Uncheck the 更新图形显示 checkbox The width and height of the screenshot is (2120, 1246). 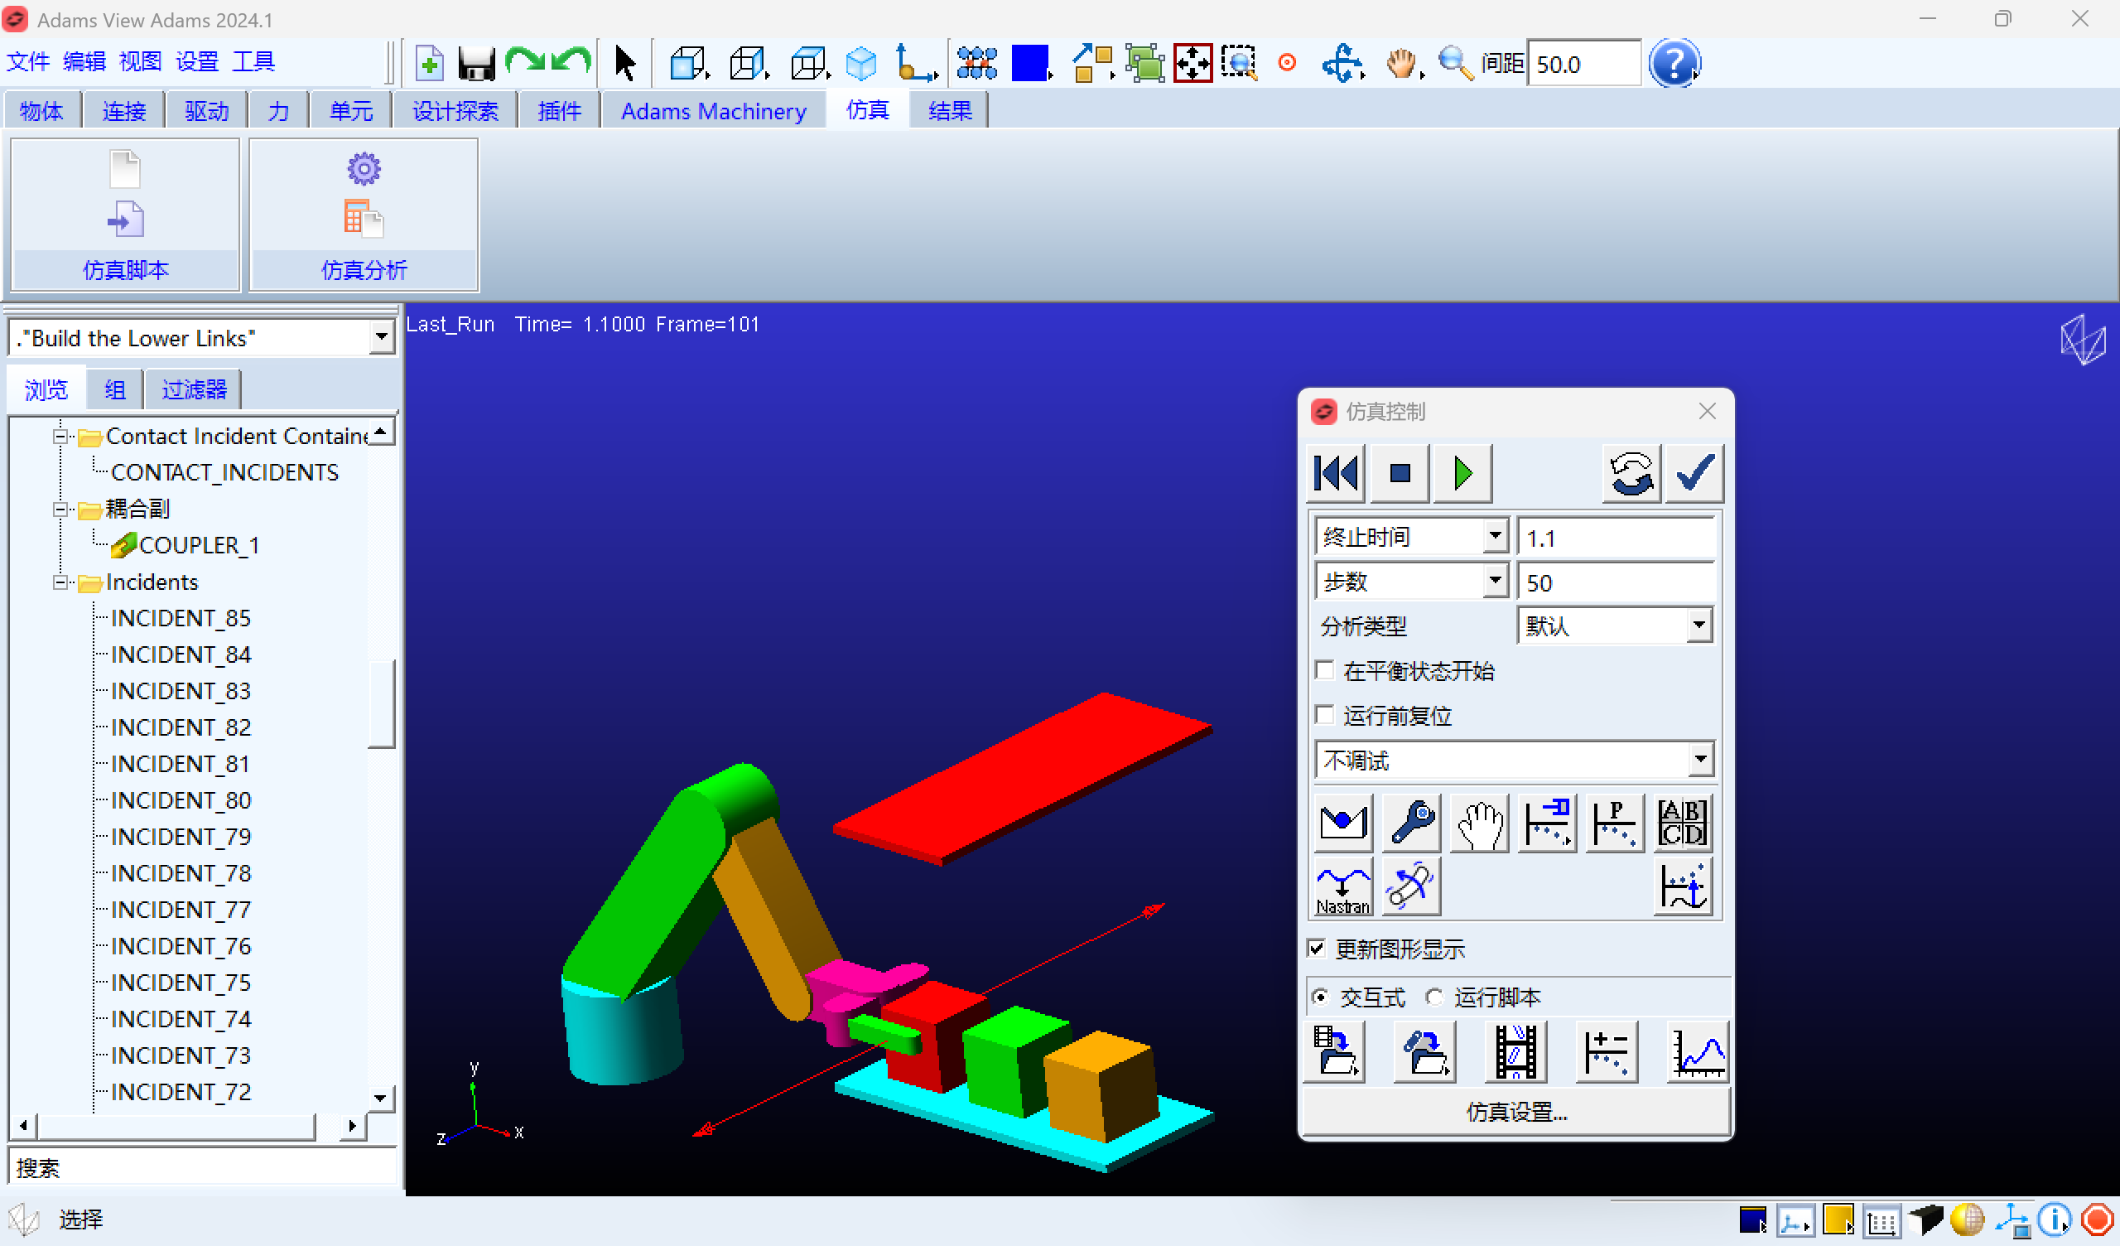pos(1318,949)
